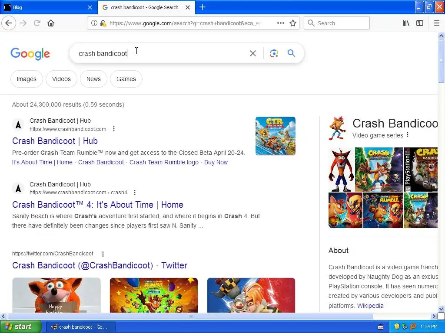Image resolution: width=445 pixels, height=333 pixels.
Task: Open the Crash Rumble cover in knowledge panel
Action: (x=383, y=210)
